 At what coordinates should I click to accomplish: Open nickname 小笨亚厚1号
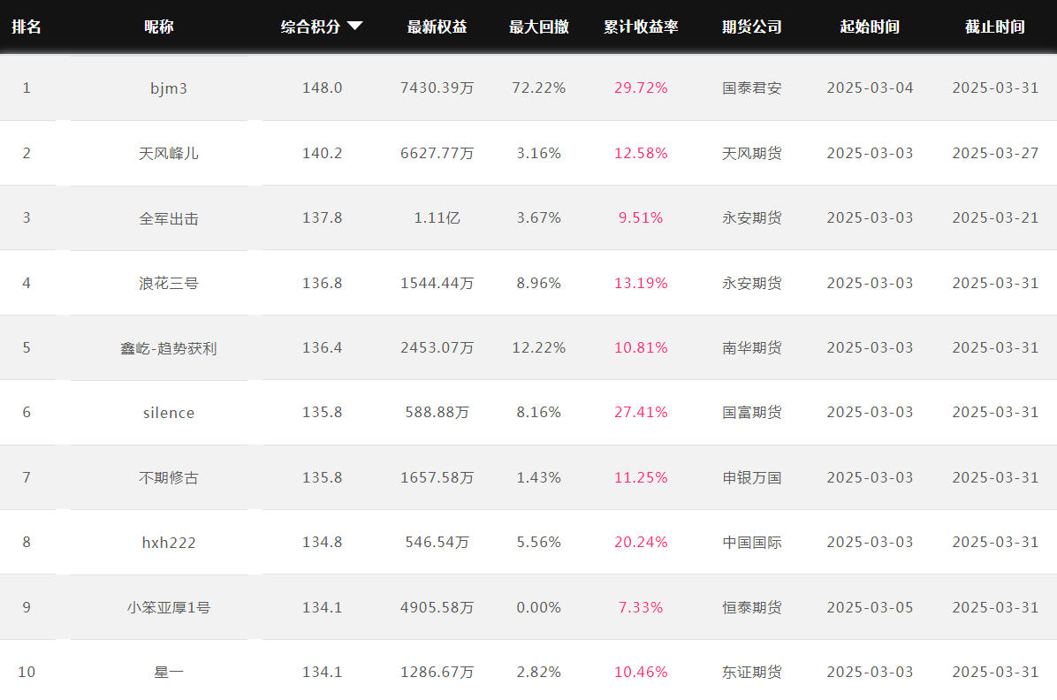click(x=169, y=607)
